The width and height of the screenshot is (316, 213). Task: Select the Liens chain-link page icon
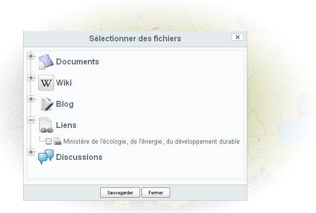(46, 125)
